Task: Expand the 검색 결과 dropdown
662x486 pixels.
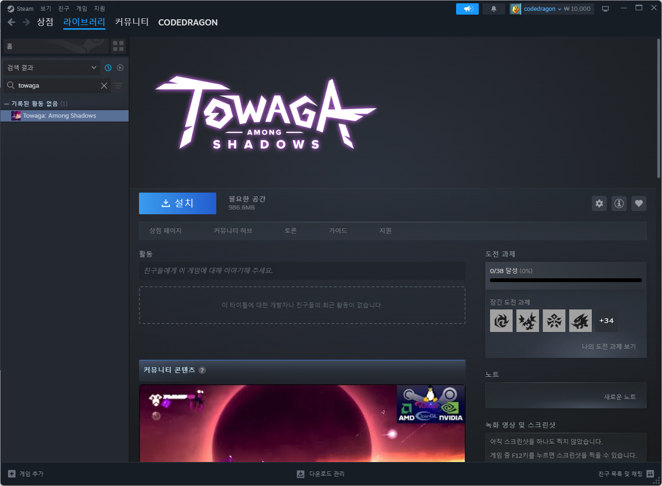Action: [x=52, y=68]
